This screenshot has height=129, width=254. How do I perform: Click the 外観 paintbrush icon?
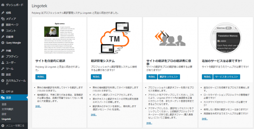[x=3, y=51]
